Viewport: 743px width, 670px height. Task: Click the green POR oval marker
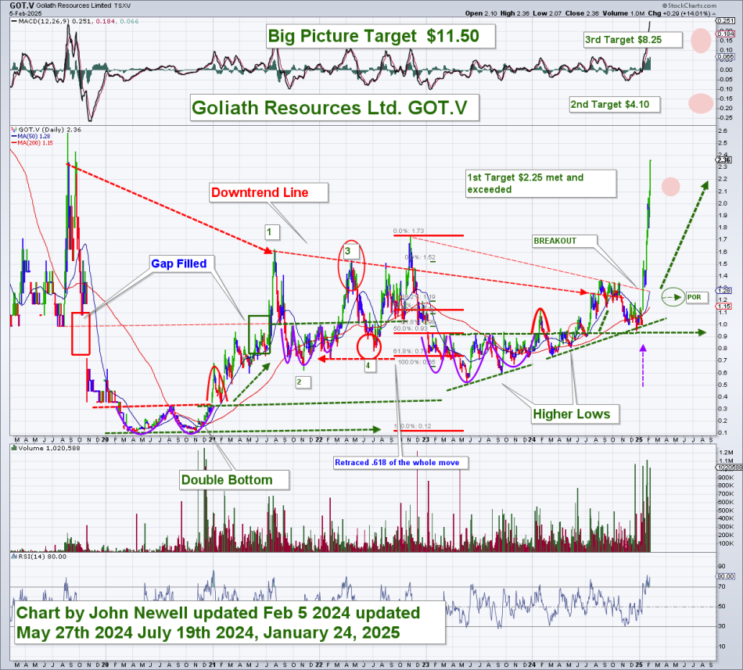(672, 297)
